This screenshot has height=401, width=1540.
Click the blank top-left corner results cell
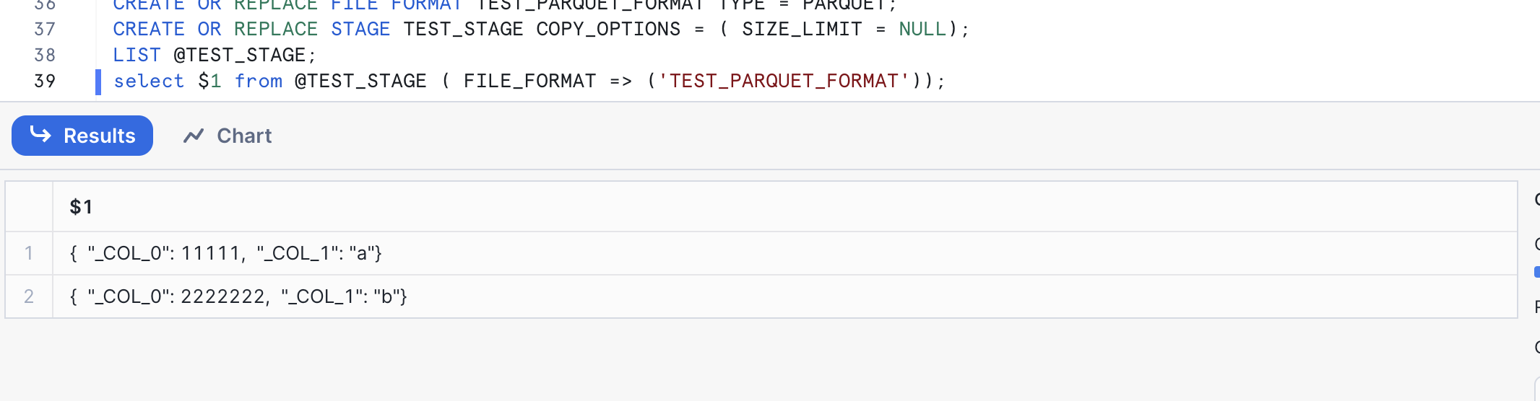[29, 207]
